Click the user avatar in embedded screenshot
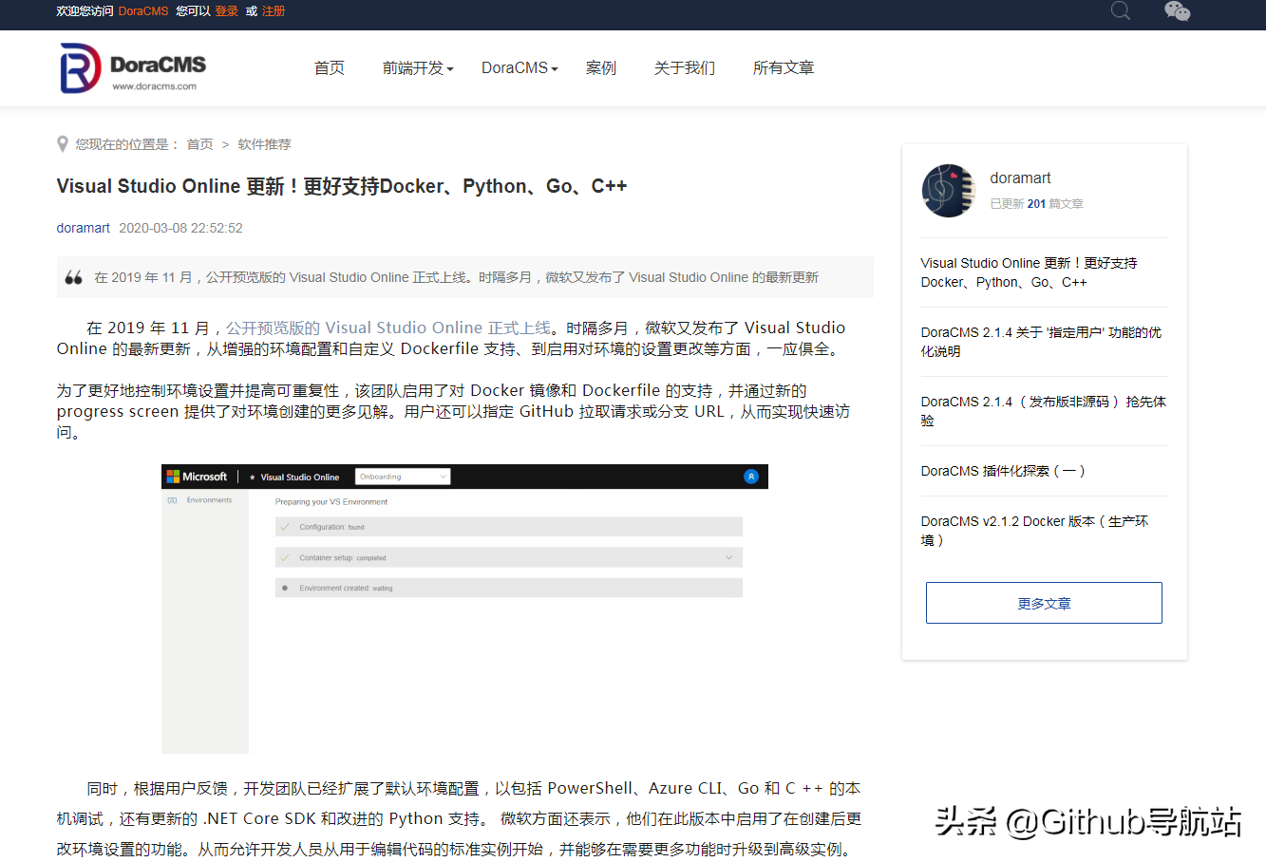The height and width of the screenshot is (862, 1266). [x=751, y=477]
